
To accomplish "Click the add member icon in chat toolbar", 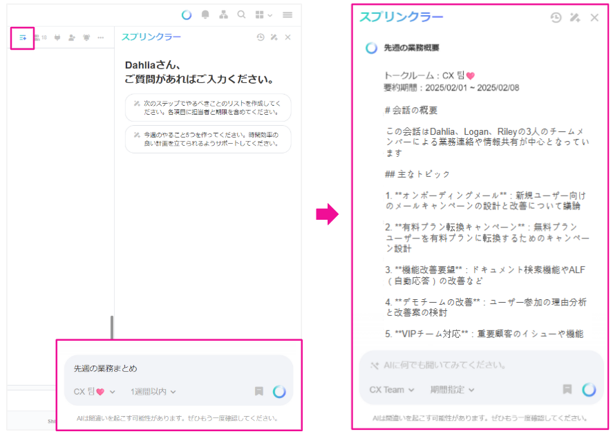I will [x=72, y=37].
